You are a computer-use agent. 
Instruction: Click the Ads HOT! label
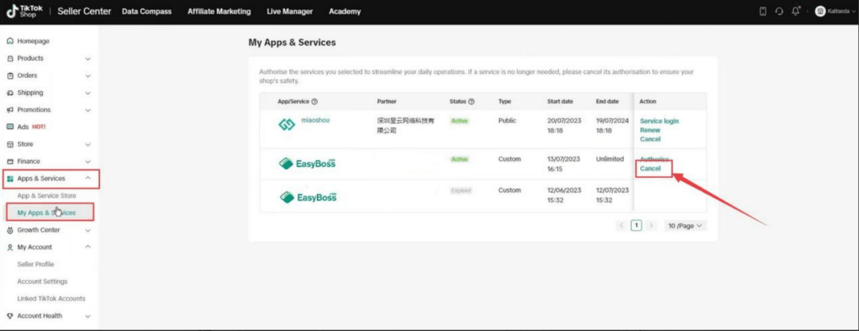coord(39,127)
